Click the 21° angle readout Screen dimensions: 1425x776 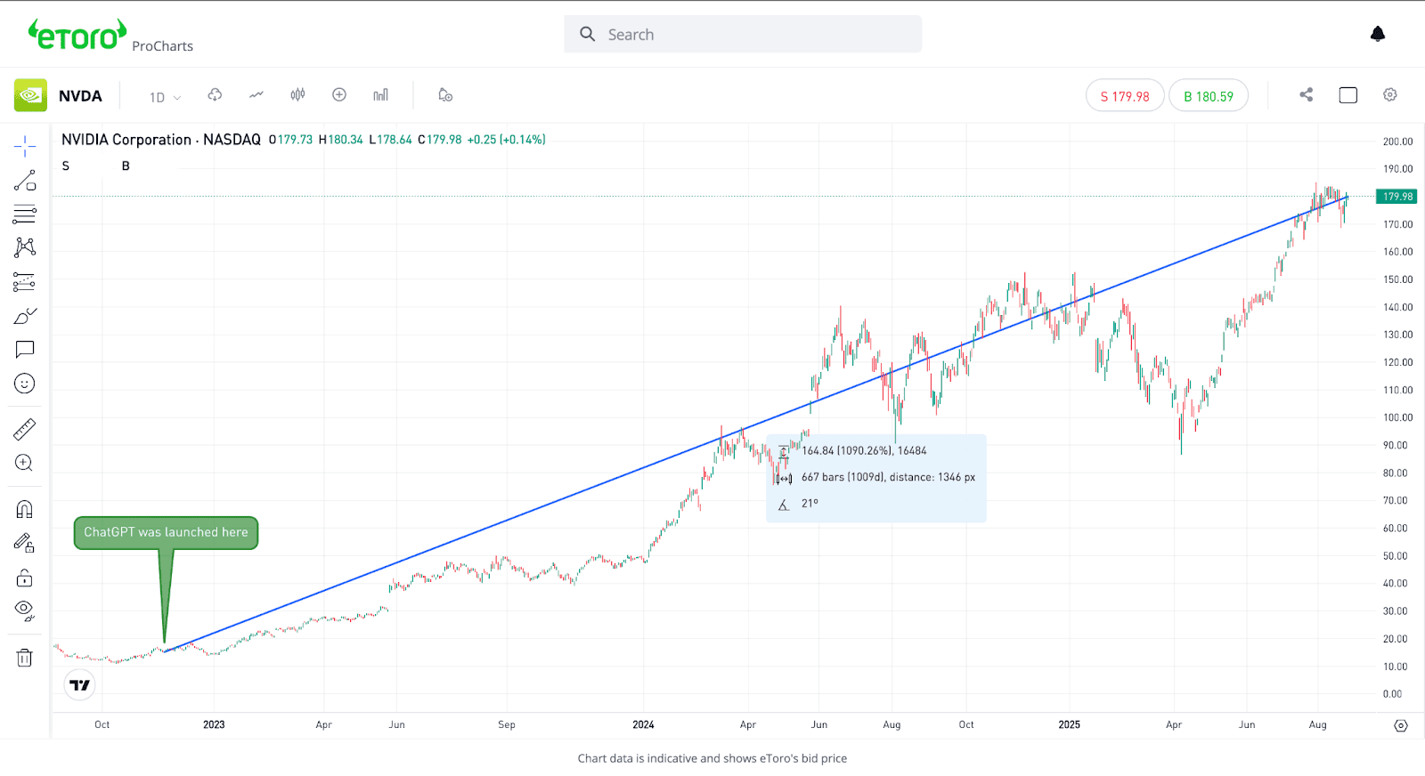(x=810, y=504)
